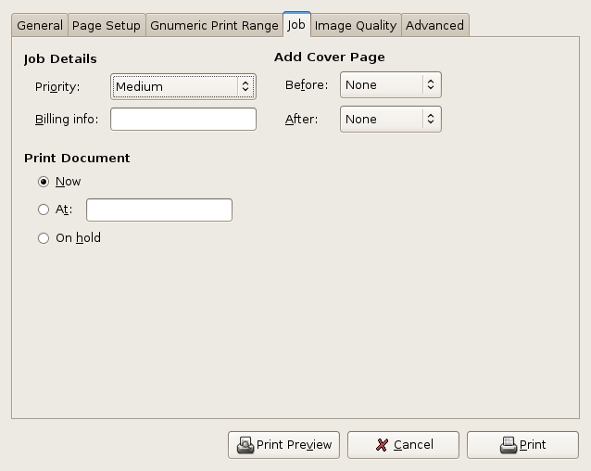Expand the After cover page dropdown
This screenshot has width=591, height=471.
(x=391, y=120)
